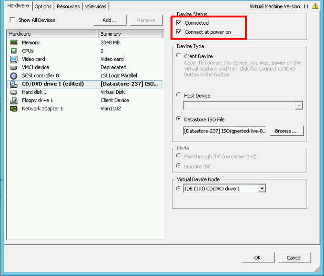Switch to the Hardware tab

tap(18, 6)
